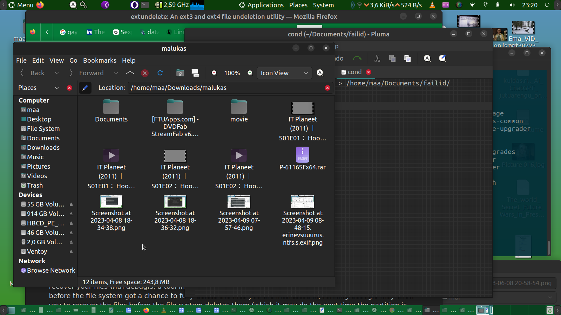This screenshot has width=561, height=315.
Task: Click the Stop loading icon in toolbar
Action: pos(144,73)
